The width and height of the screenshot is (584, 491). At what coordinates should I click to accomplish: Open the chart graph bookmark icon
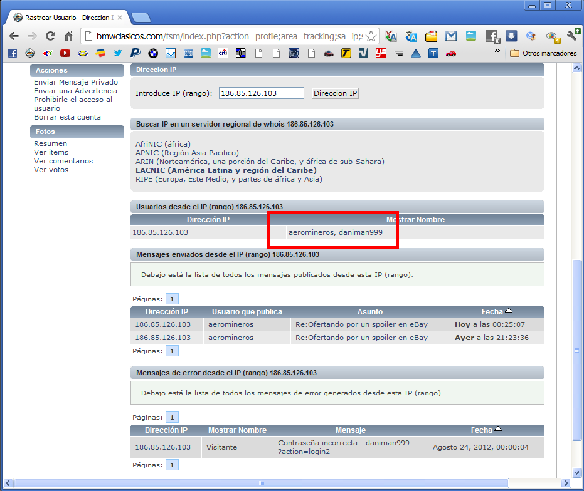coord(171,53)
